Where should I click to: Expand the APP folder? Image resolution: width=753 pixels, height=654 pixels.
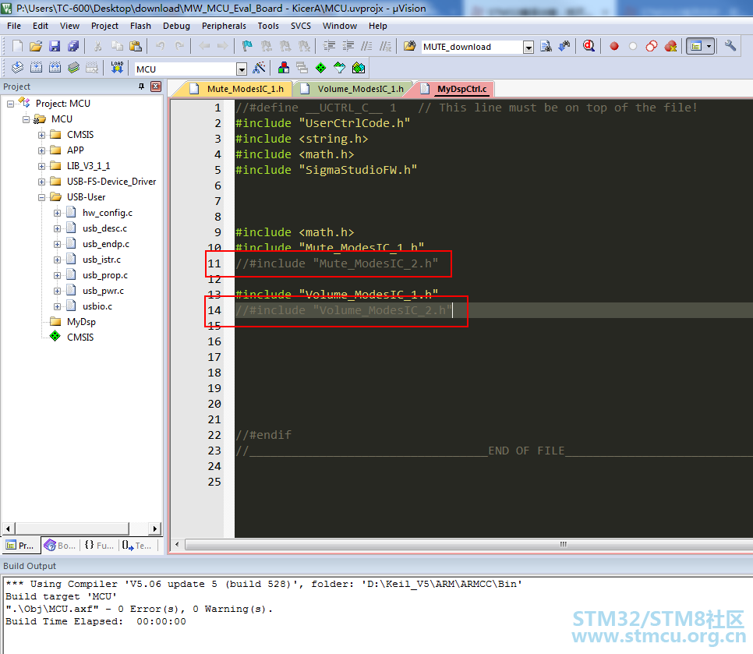coord(42,150)
